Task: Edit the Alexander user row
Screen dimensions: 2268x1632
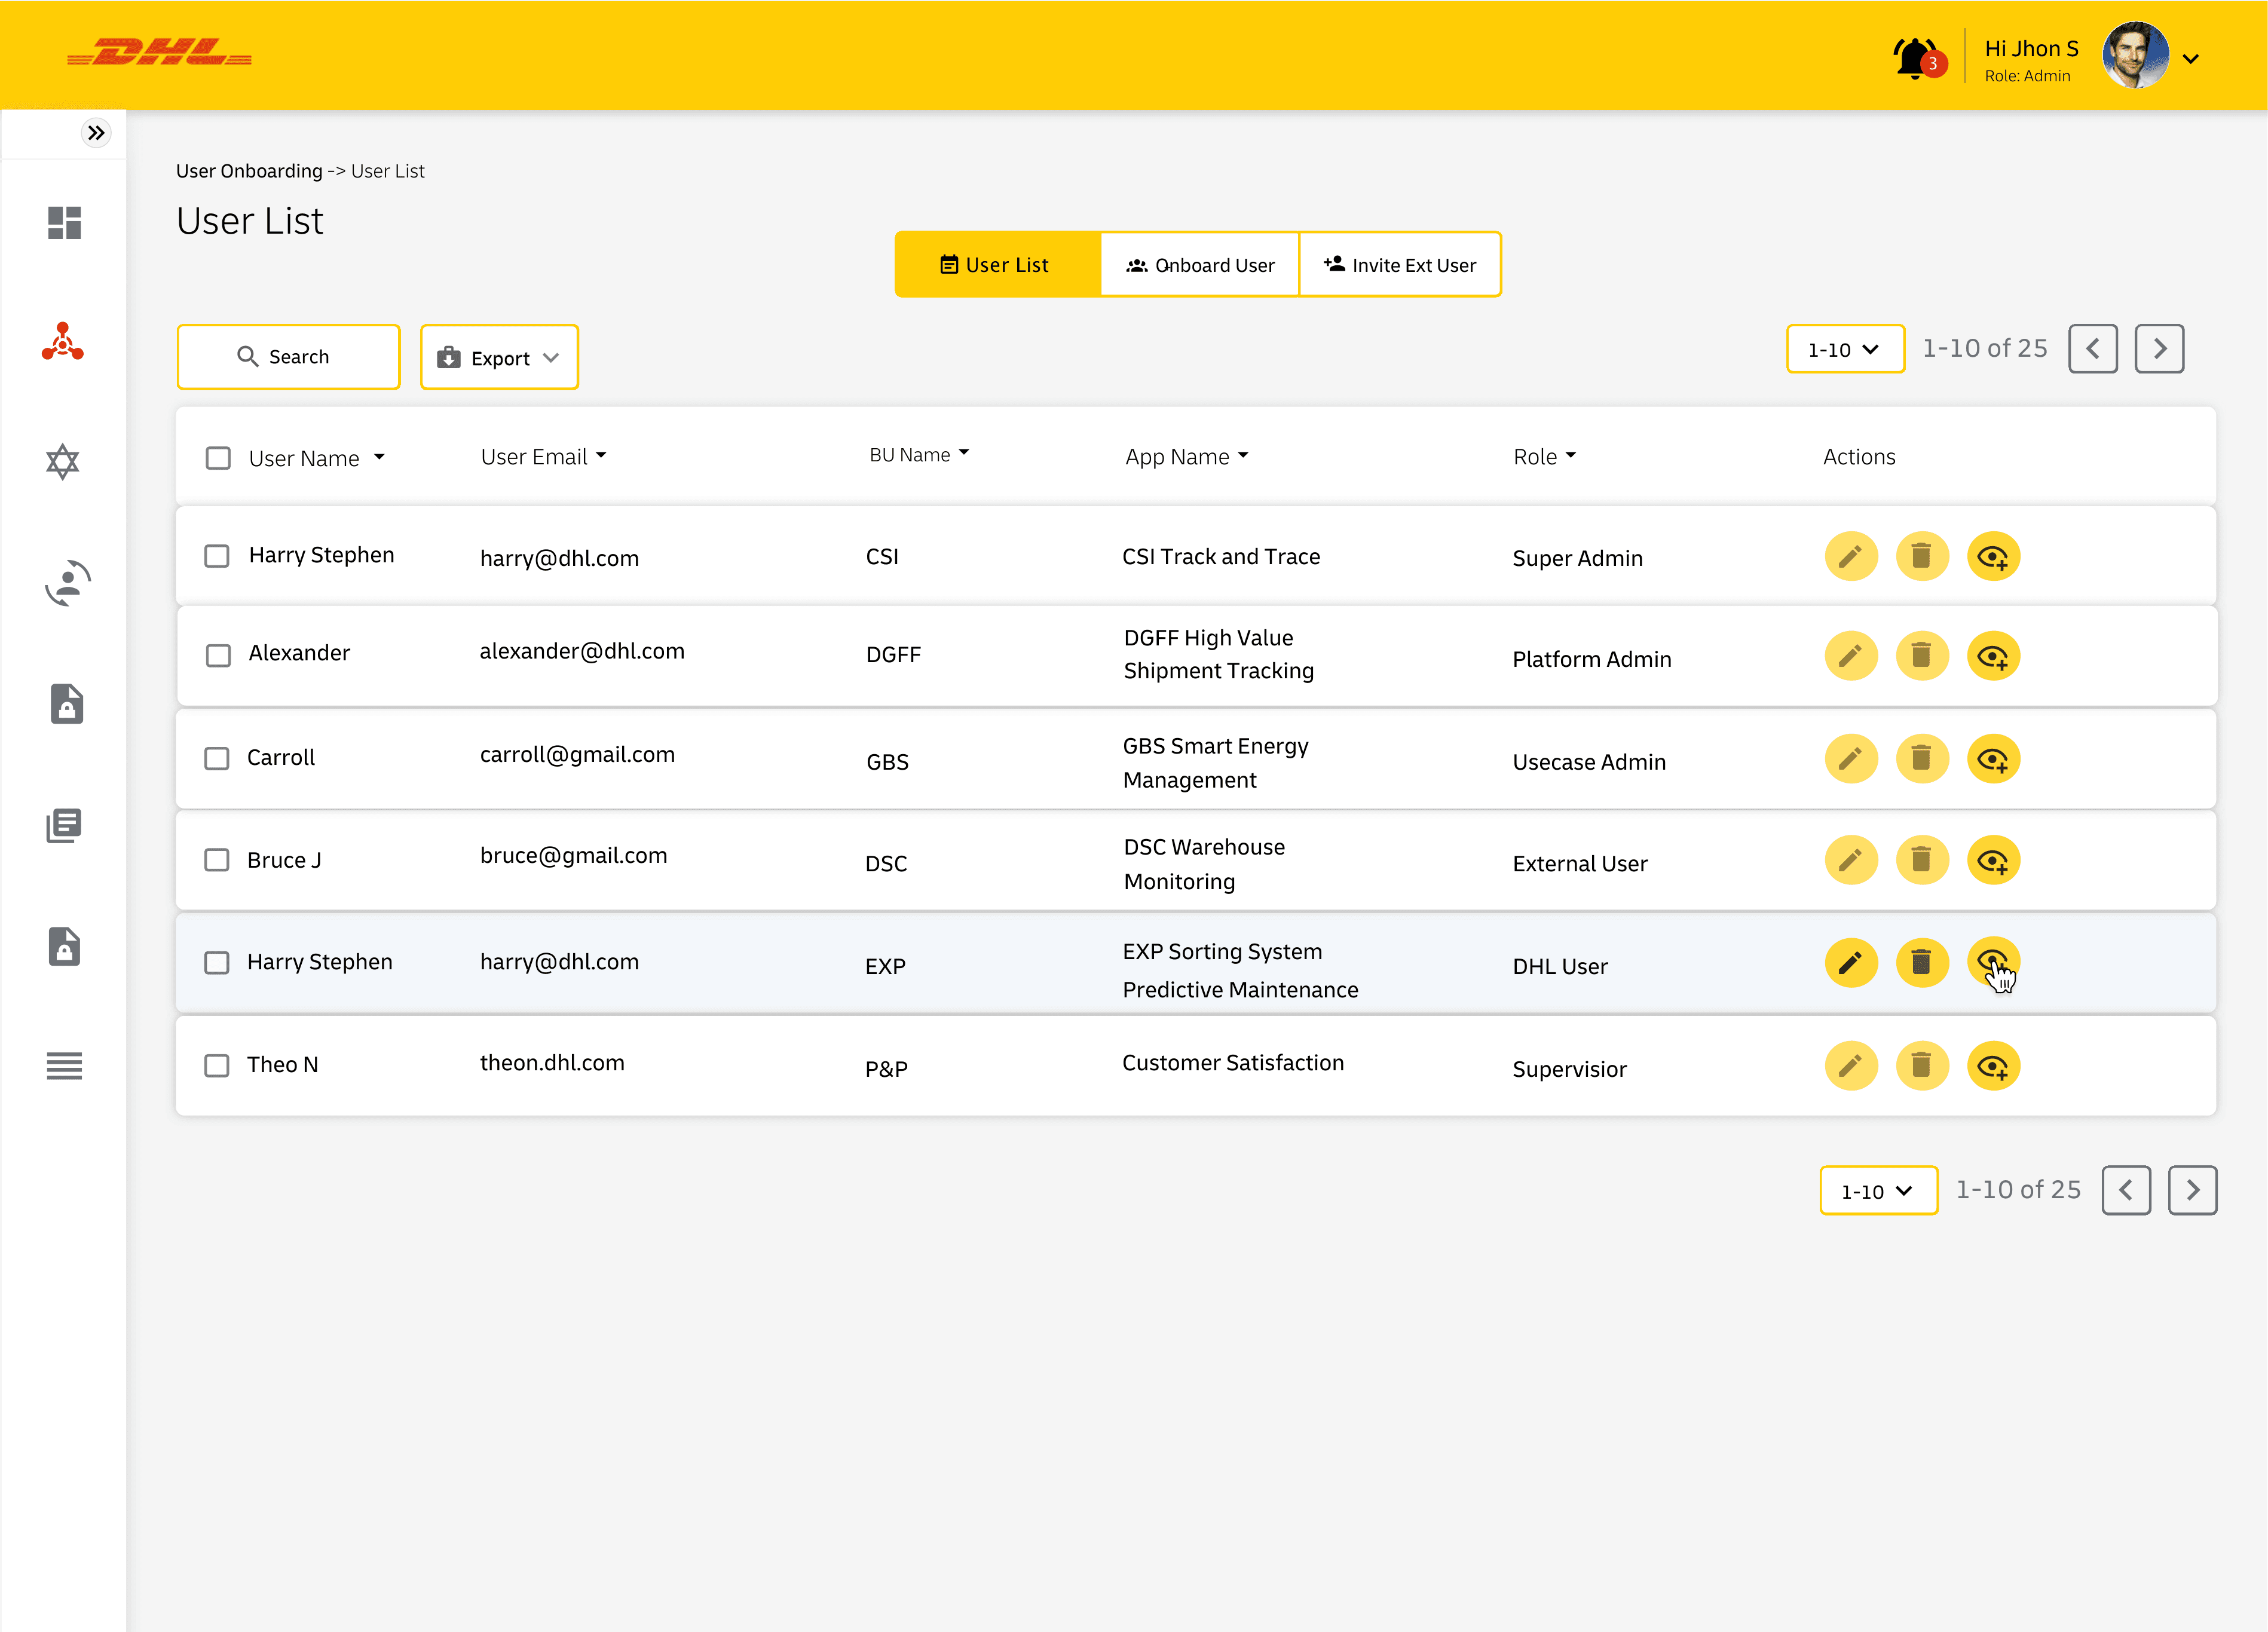Action: coord(1851,656)
